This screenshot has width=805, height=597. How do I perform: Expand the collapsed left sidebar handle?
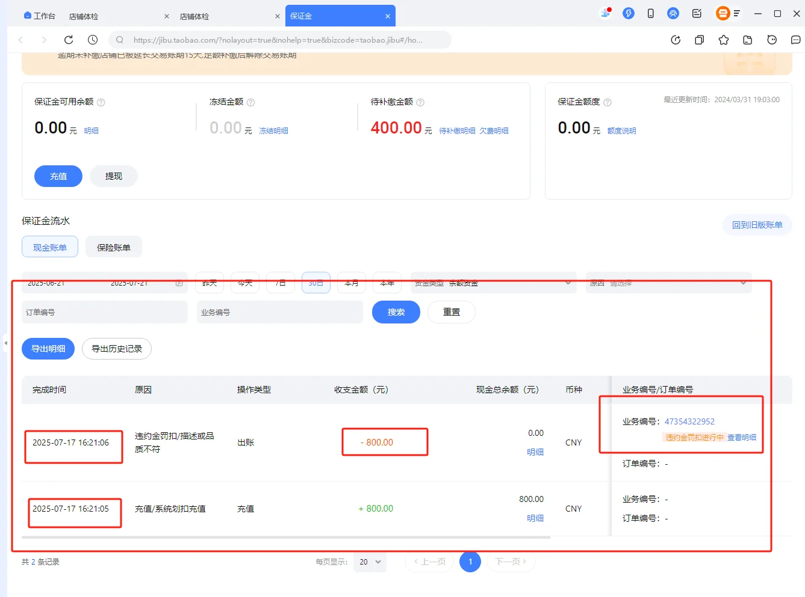click(5, 343)
